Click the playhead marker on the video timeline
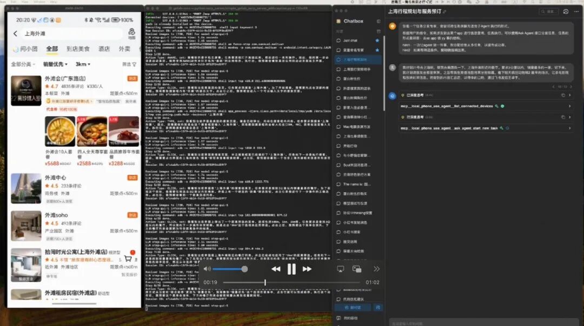This screenshot has height=326, width=584. [x=265, y=282]
